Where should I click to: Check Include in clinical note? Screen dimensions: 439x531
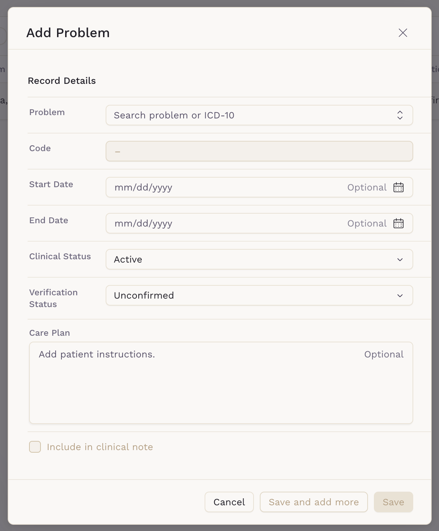tap(35, 447)
